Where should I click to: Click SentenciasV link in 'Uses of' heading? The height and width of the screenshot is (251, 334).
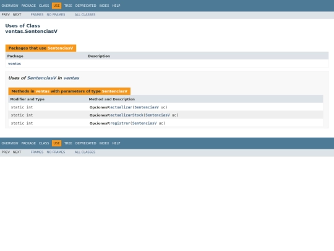coord(42,78)
